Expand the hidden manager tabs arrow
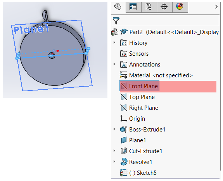The height and width of the screenshot is (181, 223). point(216,7)
